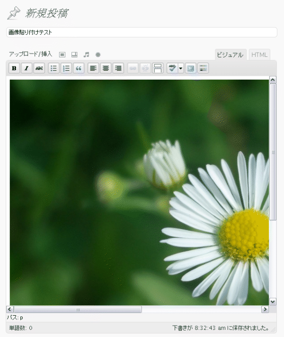This screenshot has height=337, width=284.
Task: Switch to the ビジュアル tab
Action: coord(230,55)
